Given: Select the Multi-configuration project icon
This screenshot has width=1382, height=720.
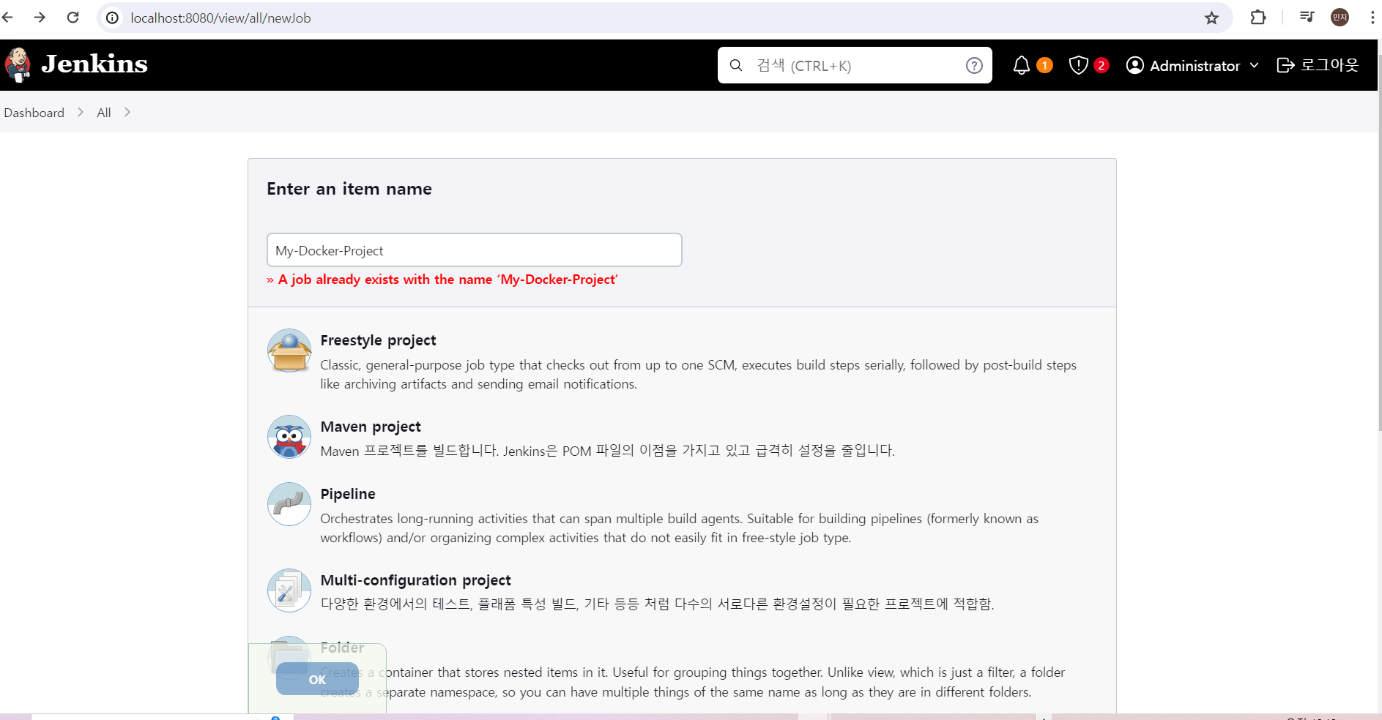Looking at the screenshot, I should [289, 590].
